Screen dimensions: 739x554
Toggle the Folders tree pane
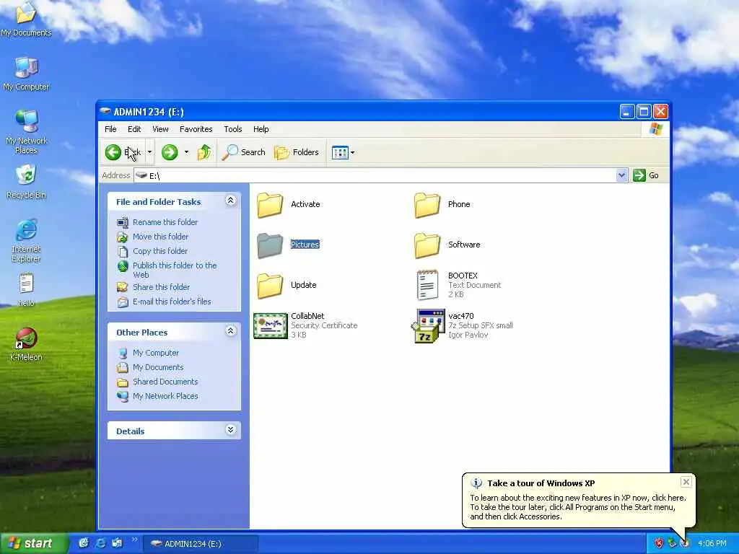coord(297,152)
